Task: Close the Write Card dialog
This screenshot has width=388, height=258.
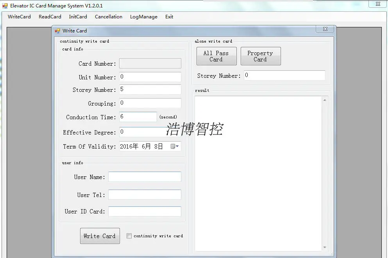Action: point(325,29)
